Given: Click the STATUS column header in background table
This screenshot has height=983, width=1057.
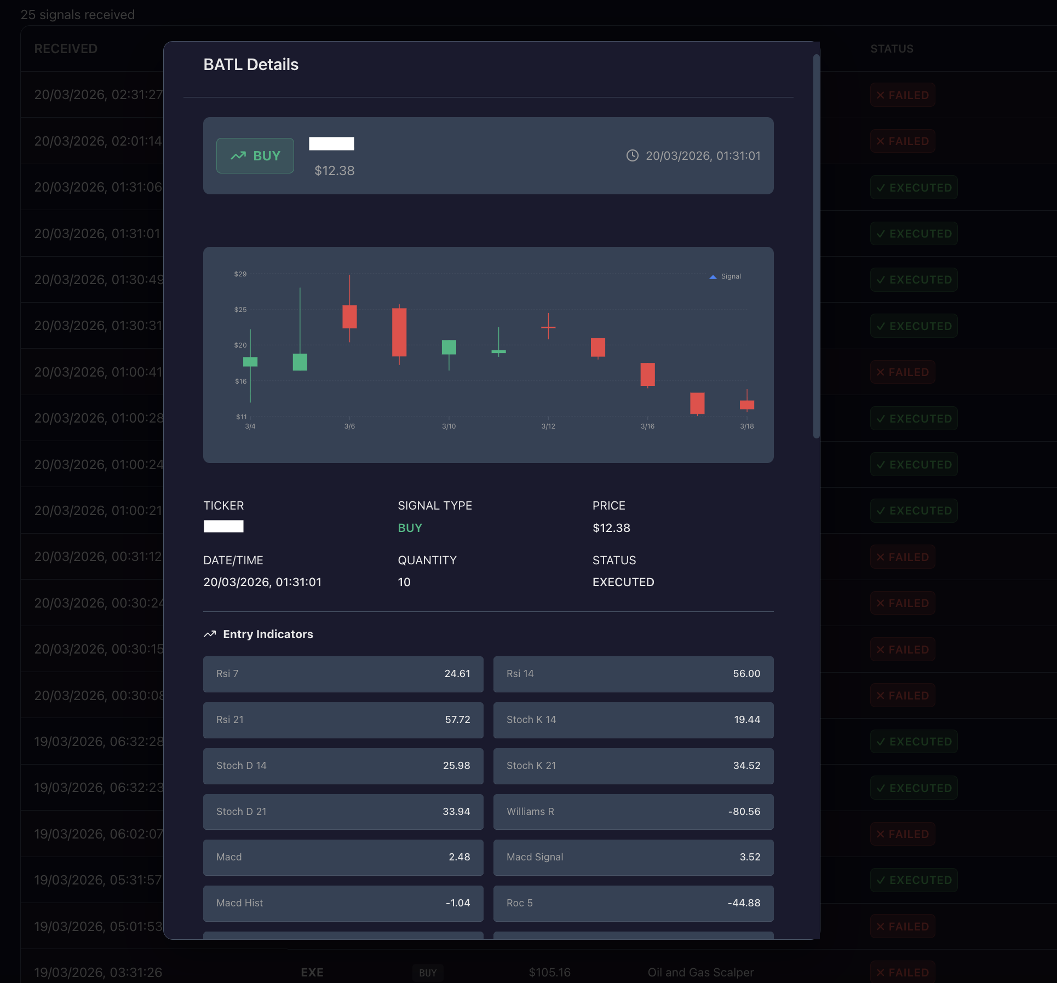Looking at the screenshot, I should point(892,49).
